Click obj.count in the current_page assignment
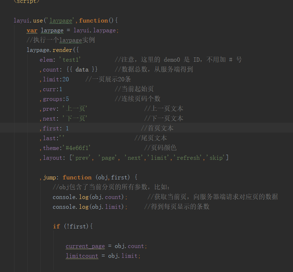Viewport: 293px width, 272px height. (x=129, y=246)
